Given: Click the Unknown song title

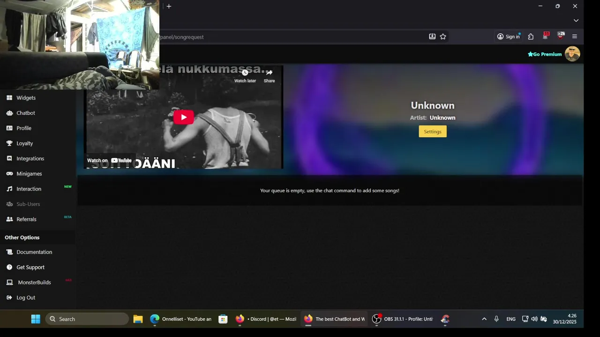Looking at the screenshot, I should [x=433, y=105].
